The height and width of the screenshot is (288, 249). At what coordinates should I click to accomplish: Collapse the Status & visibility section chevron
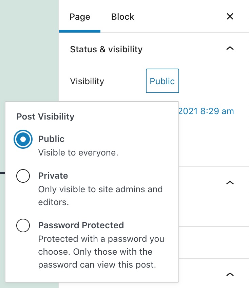(x=230, y=49)
